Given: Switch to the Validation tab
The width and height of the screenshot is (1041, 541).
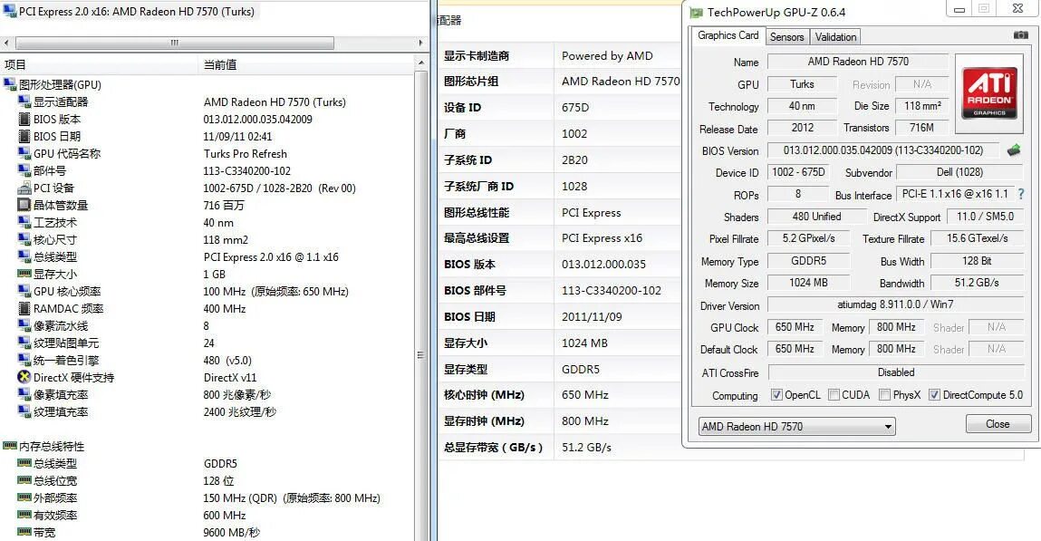Looking at the screenshot, I should click(x=835, y=37).
